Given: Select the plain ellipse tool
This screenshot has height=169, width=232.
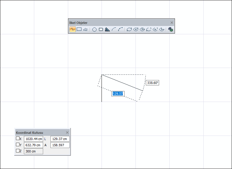Looking at the screenshot, I should [x=129, y=29].
